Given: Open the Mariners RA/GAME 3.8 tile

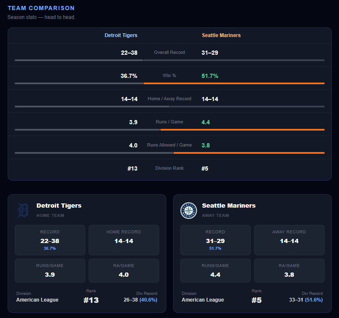Looking at the screenshot, I should pyautogui.click(x=289, y=270).
